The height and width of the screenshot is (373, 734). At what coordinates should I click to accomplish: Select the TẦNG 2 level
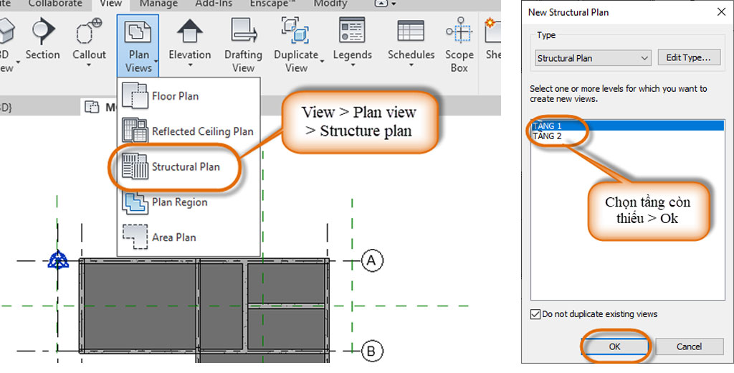coord(548,136)
